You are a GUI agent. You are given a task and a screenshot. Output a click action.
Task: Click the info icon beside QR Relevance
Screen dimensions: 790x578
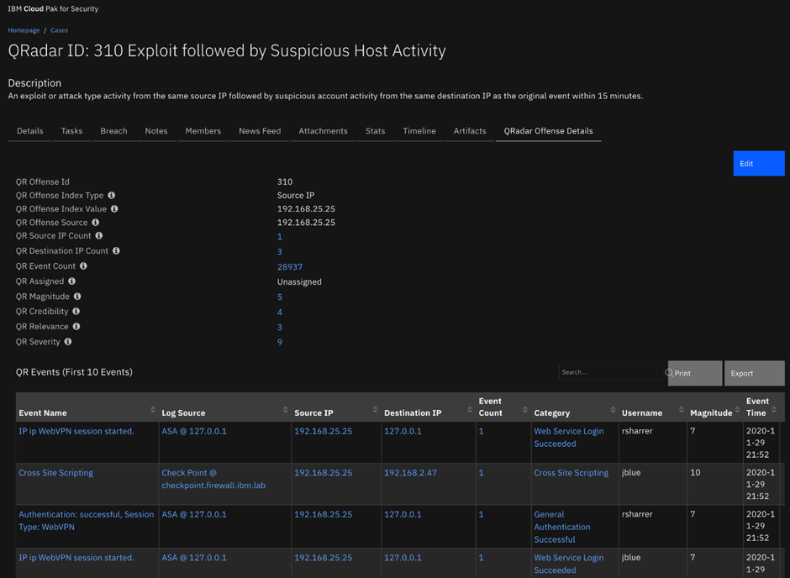tap(76, 326)
